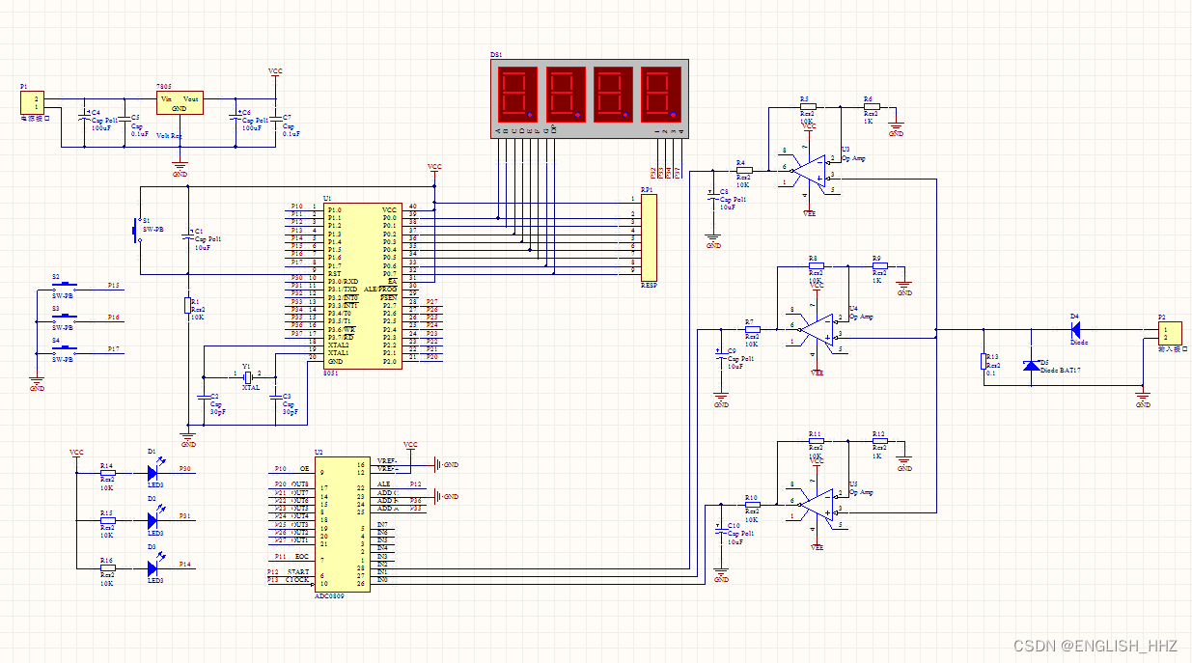
Task: Click the RST pin label on U1
Action: [x=334, y=273]
